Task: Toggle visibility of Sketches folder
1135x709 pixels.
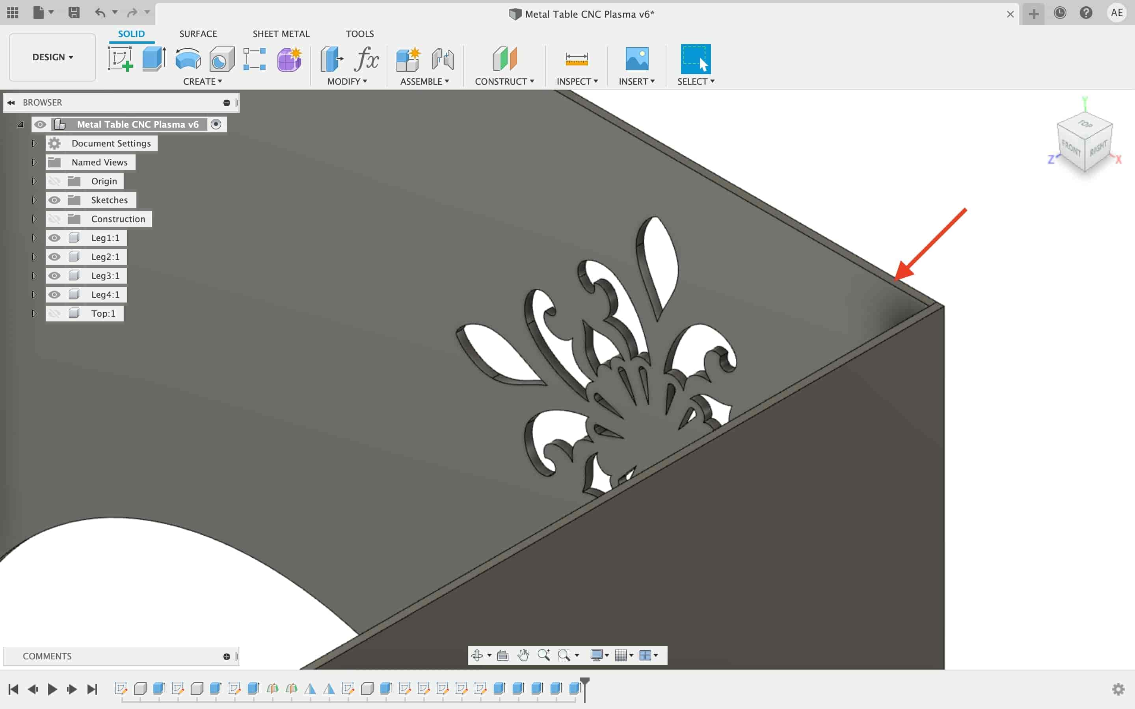Action: 54,200
